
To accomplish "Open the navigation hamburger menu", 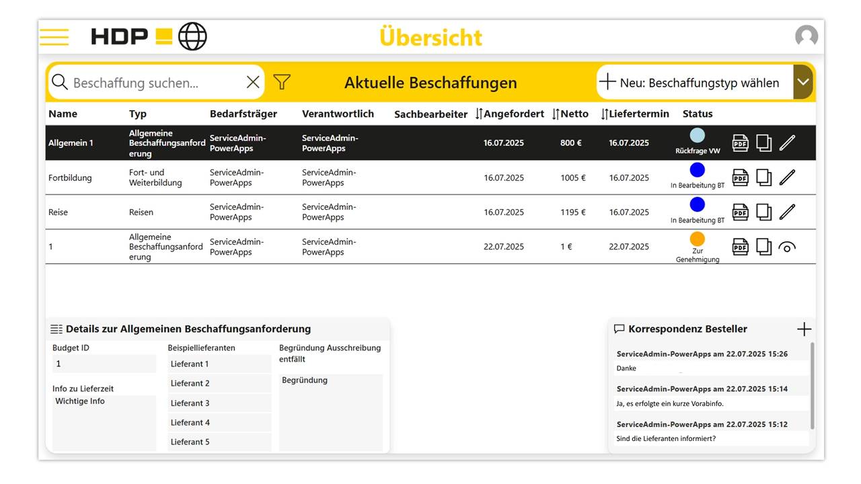I will click(54, 36).
